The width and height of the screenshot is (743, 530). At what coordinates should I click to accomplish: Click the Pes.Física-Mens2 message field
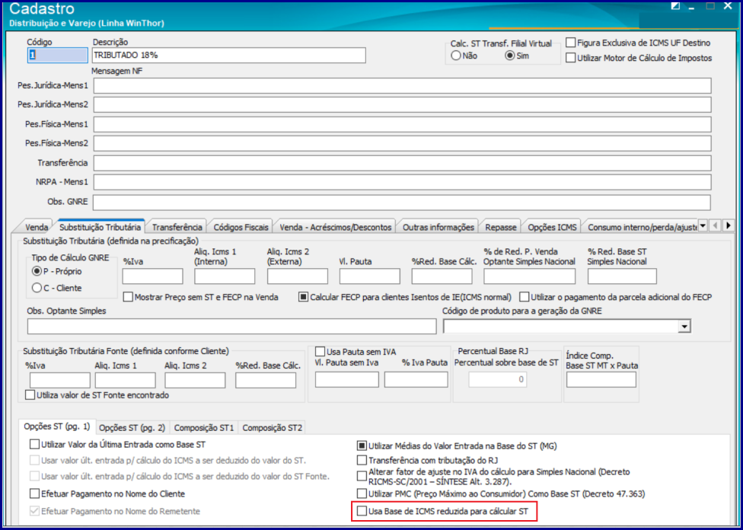[x=402, y=143]
